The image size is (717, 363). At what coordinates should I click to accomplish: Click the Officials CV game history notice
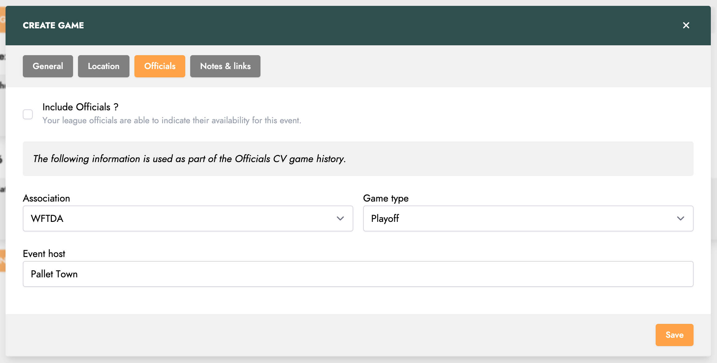[x=189, y=159]
